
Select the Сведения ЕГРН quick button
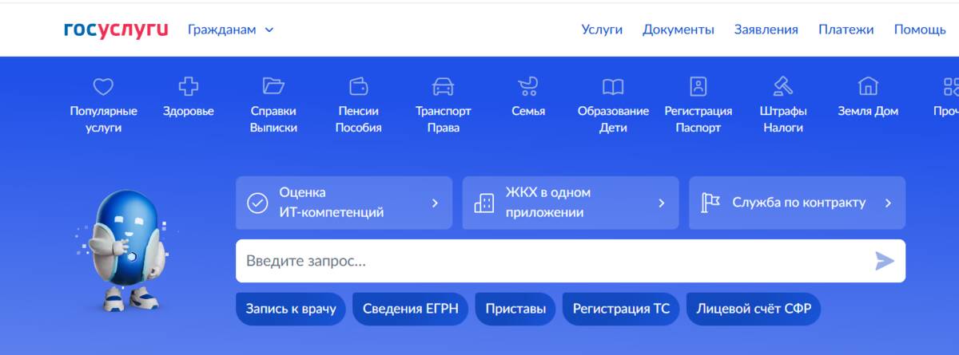pyautogui.click(x=411, y=309)
